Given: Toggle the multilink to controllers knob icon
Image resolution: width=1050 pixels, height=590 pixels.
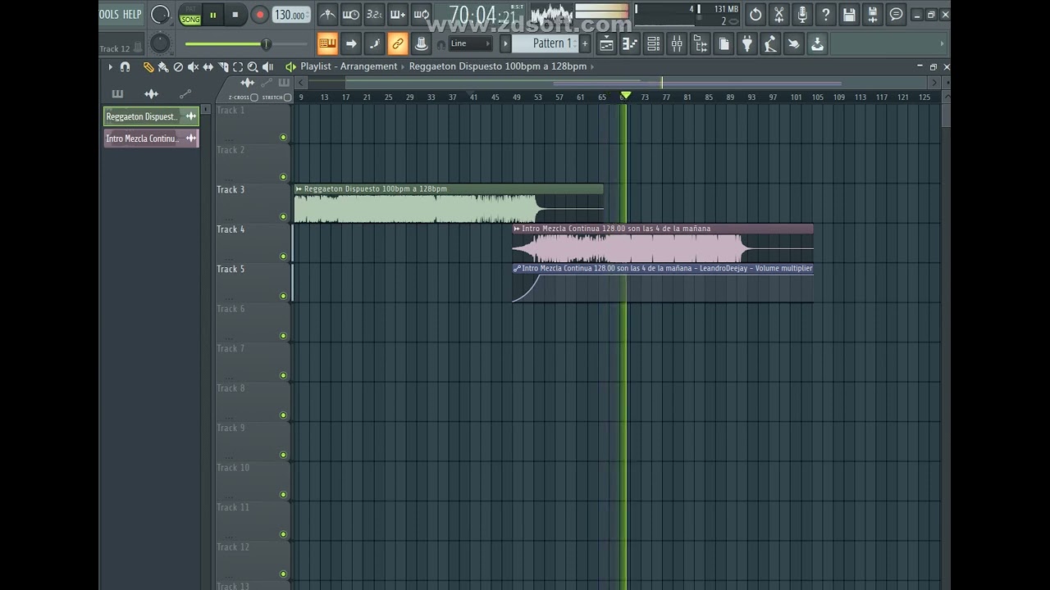Looking at the screenshot, I should click(x=422, y=43).
